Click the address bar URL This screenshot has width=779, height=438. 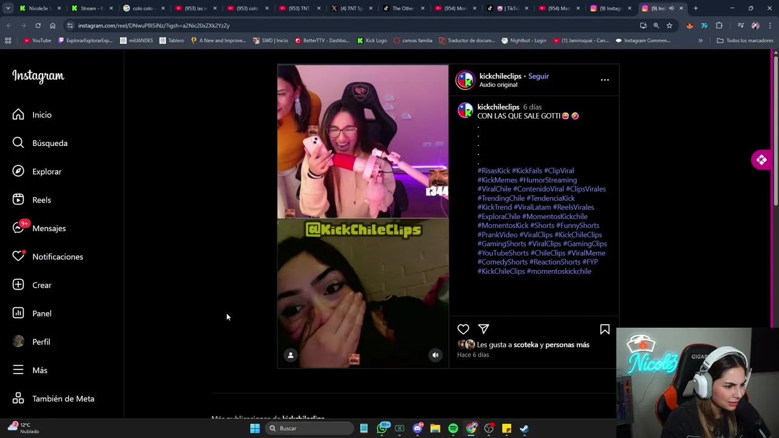tap(153, 26)
